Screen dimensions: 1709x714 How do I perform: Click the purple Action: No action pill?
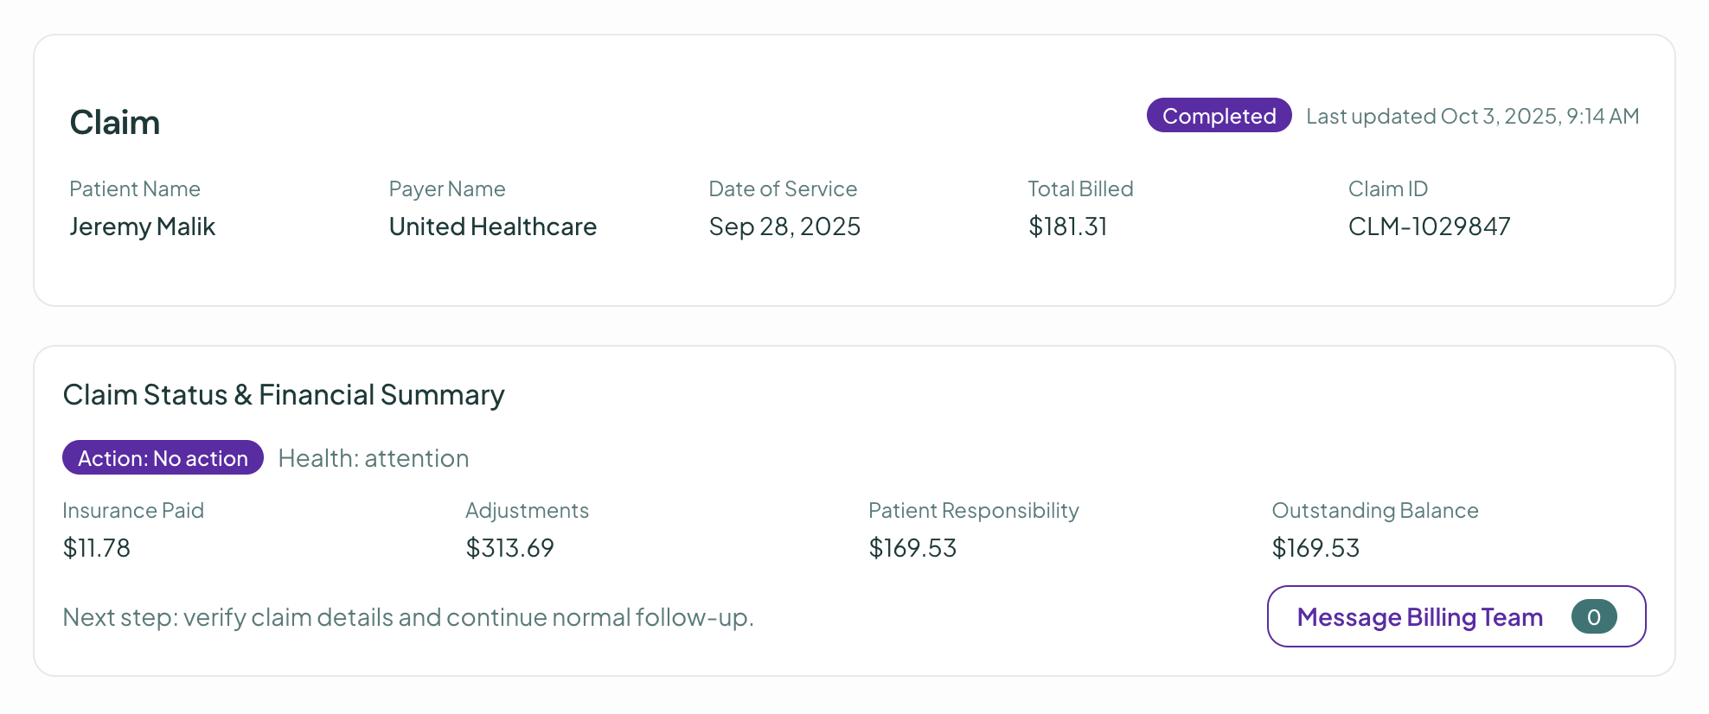coord(162,457)
